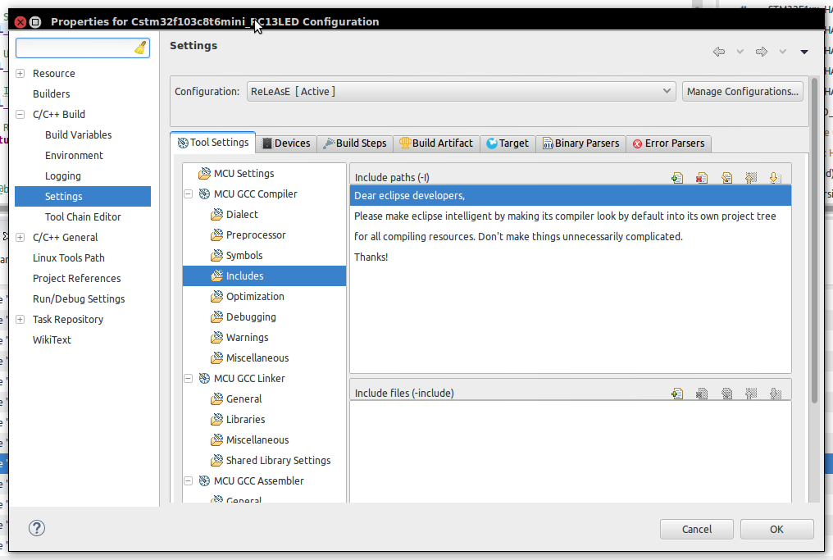Select the 'Thanks!' include path row
The width and height of the screenshot is (833, 560).
pos(571,257)
